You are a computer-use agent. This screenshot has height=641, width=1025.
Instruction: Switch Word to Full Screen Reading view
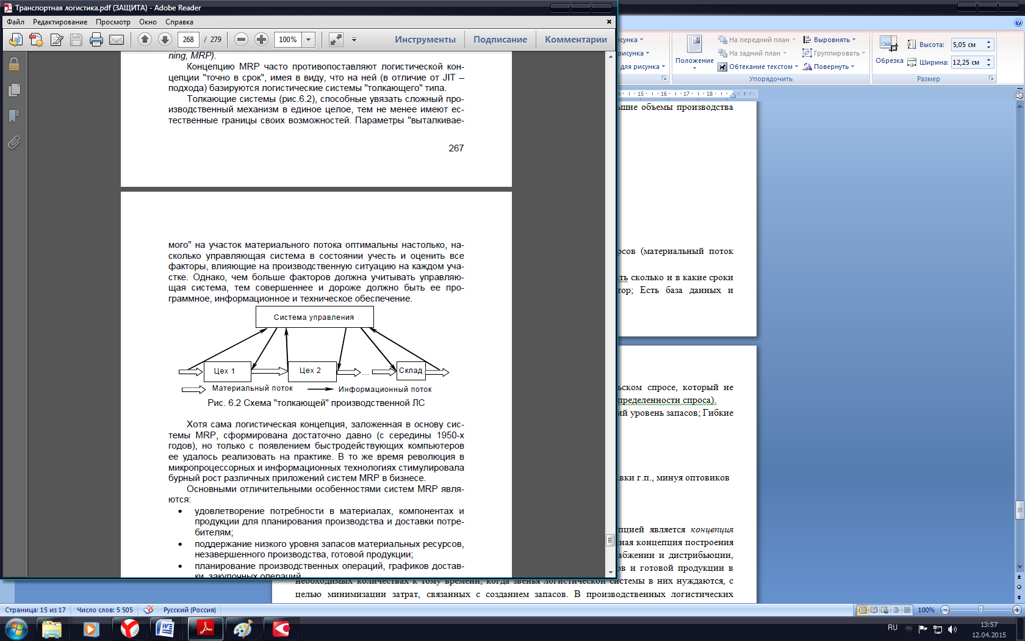pyautogui.click(x=874, y=610)
